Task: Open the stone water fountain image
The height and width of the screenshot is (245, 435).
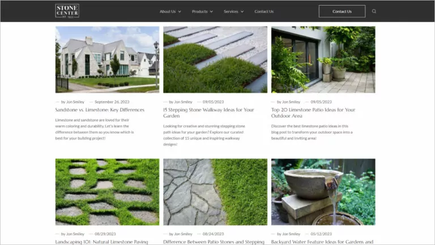Action: point(323,192)
